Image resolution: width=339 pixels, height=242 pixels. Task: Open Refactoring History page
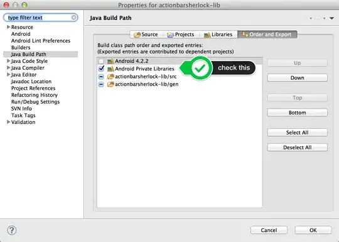point(35,95)
